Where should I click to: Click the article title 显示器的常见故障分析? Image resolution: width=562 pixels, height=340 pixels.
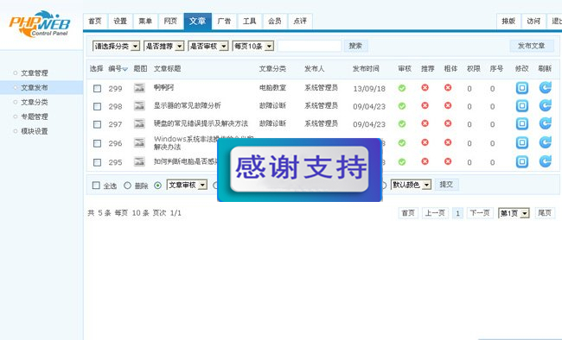[x=187, y=105]
